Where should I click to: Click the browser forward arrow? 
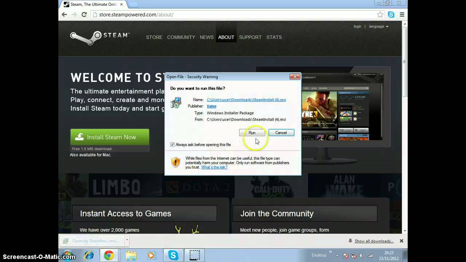[x=74, y=15]
